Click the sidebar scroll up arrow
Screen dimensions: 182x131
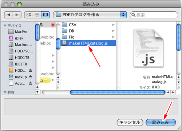(x=37, y=87)
